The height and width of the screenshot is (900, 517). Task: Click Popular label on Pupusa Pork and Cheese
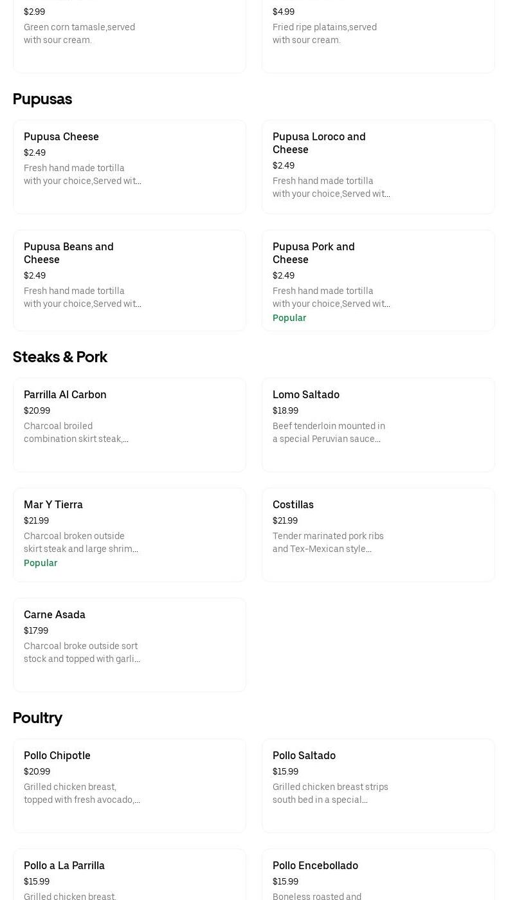click(x=289, y=318)
